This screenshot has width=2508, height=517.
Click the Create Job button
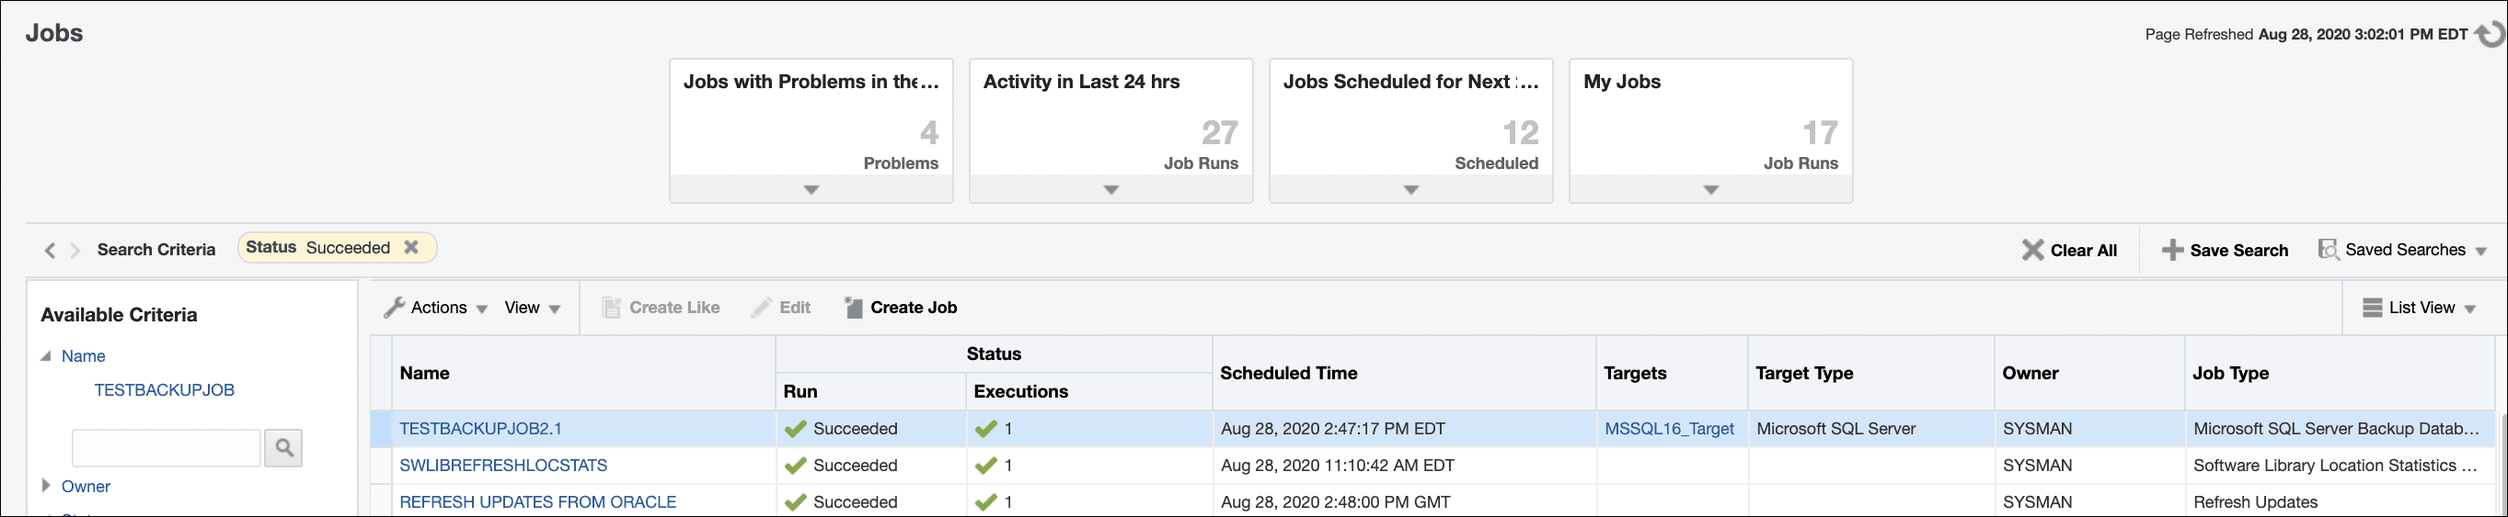[x=901, y=308]
